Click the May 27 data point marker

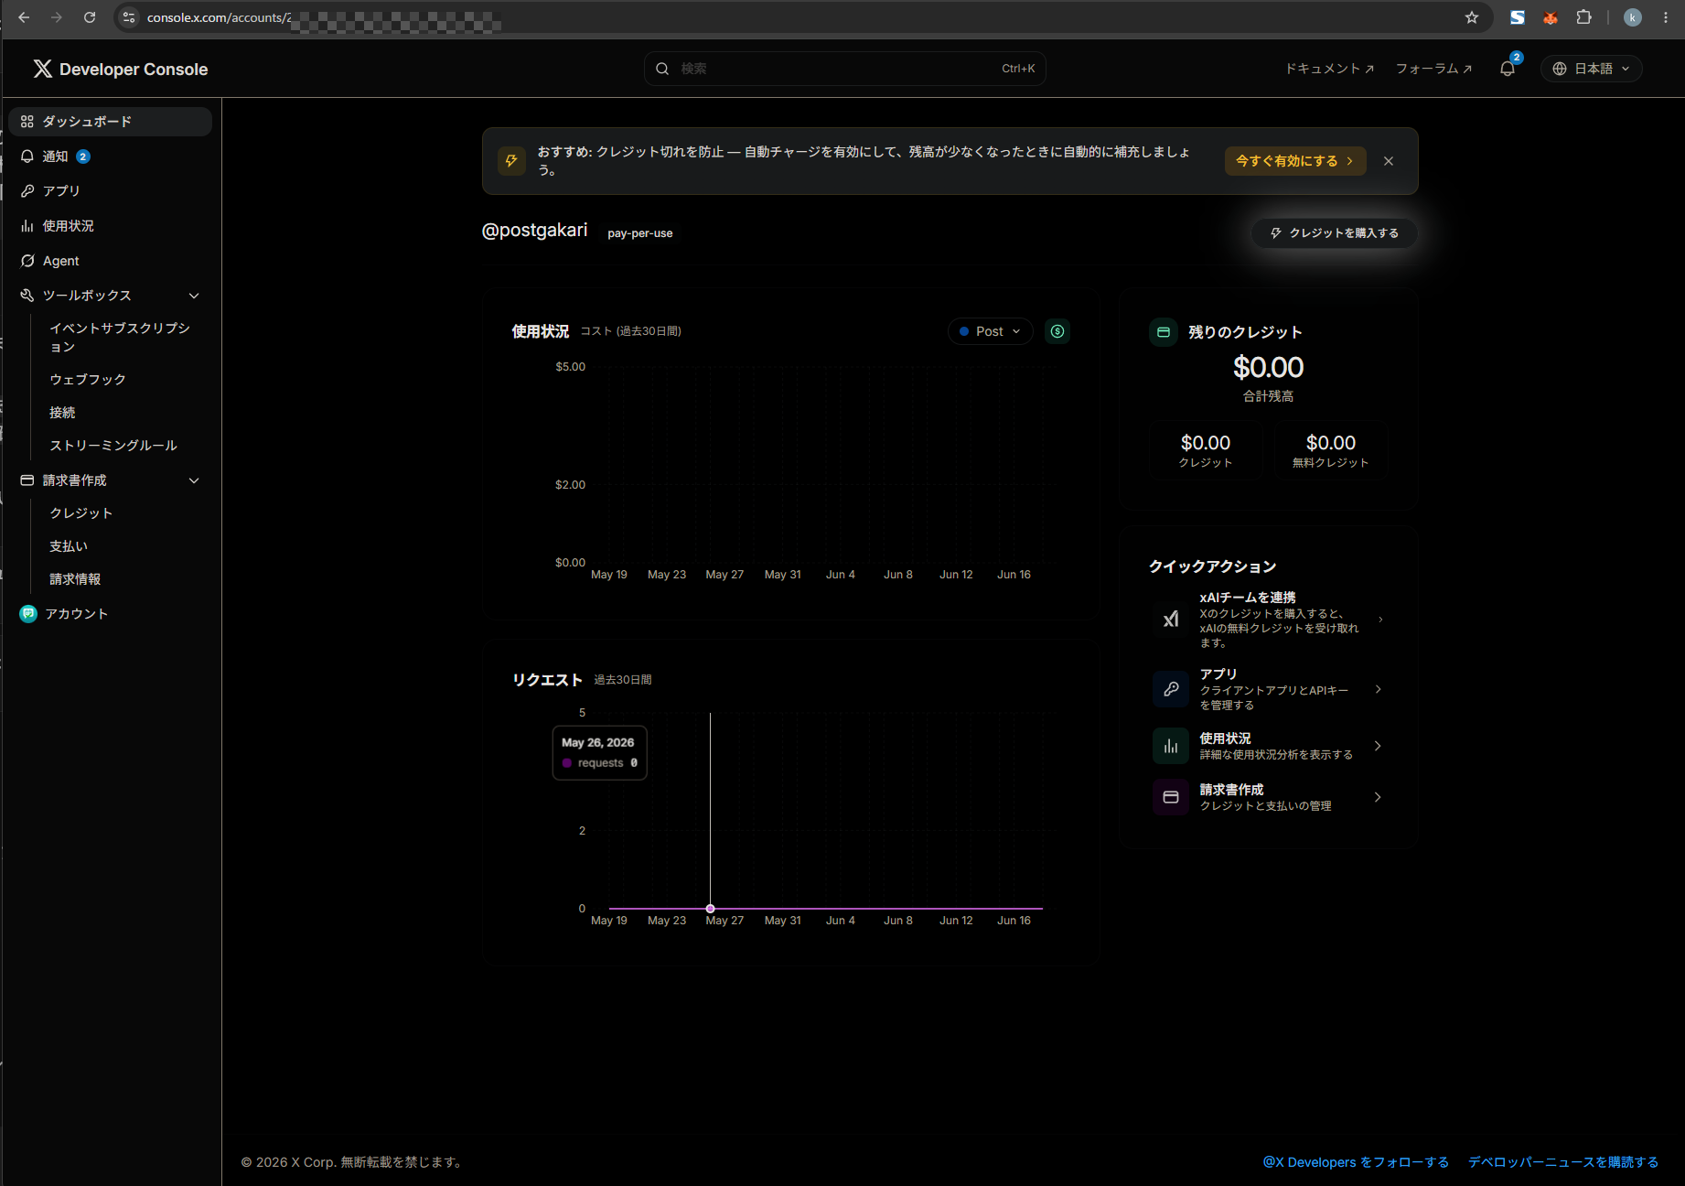(x=711, y=909)
